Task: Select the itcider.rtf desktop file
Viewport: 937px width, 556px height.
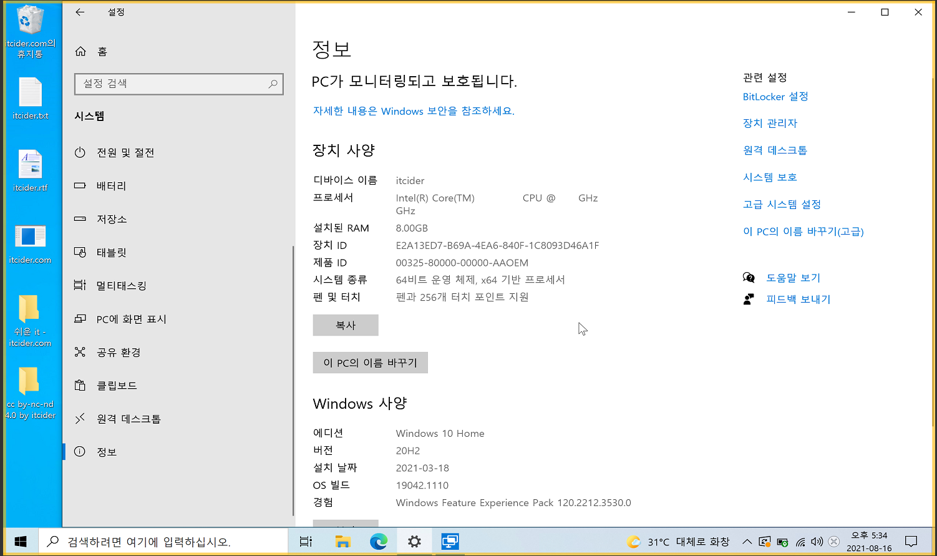Action: 31,170
